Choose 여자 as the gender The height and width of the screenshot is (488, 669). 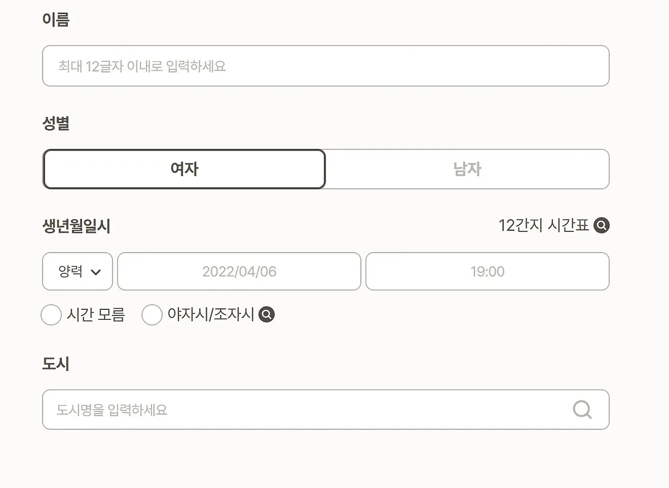184,169
